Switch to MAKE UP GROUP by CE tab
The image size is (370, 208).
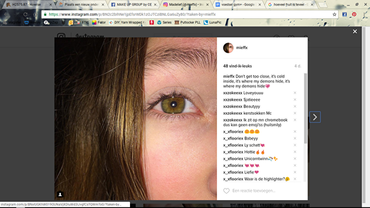[134, 5]
